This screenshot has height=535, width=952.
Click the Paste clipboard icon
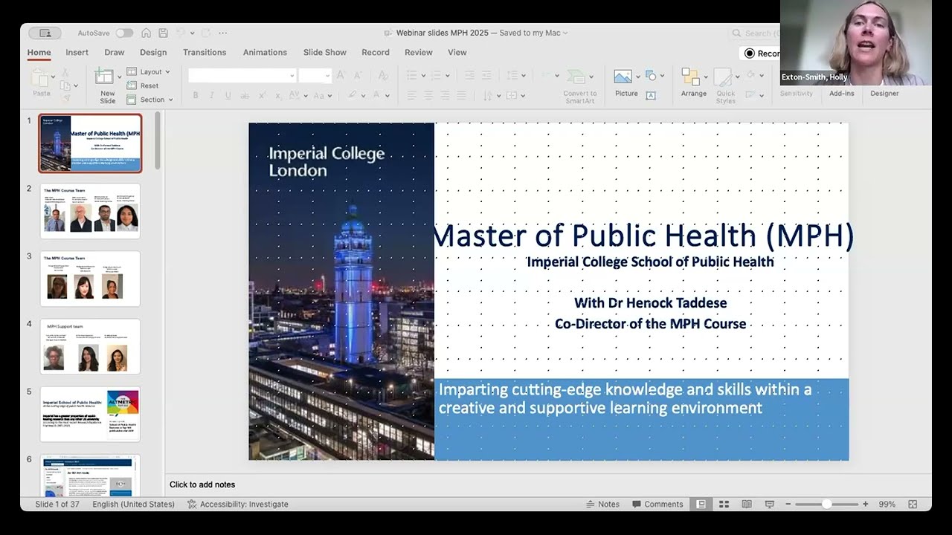tap(40, 77)
